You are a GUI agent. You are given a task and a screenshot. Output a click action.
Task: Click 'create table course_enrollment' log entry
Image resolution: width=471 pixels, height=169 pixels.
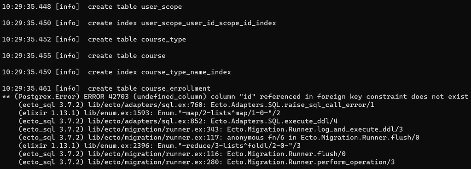pos(149,88)
